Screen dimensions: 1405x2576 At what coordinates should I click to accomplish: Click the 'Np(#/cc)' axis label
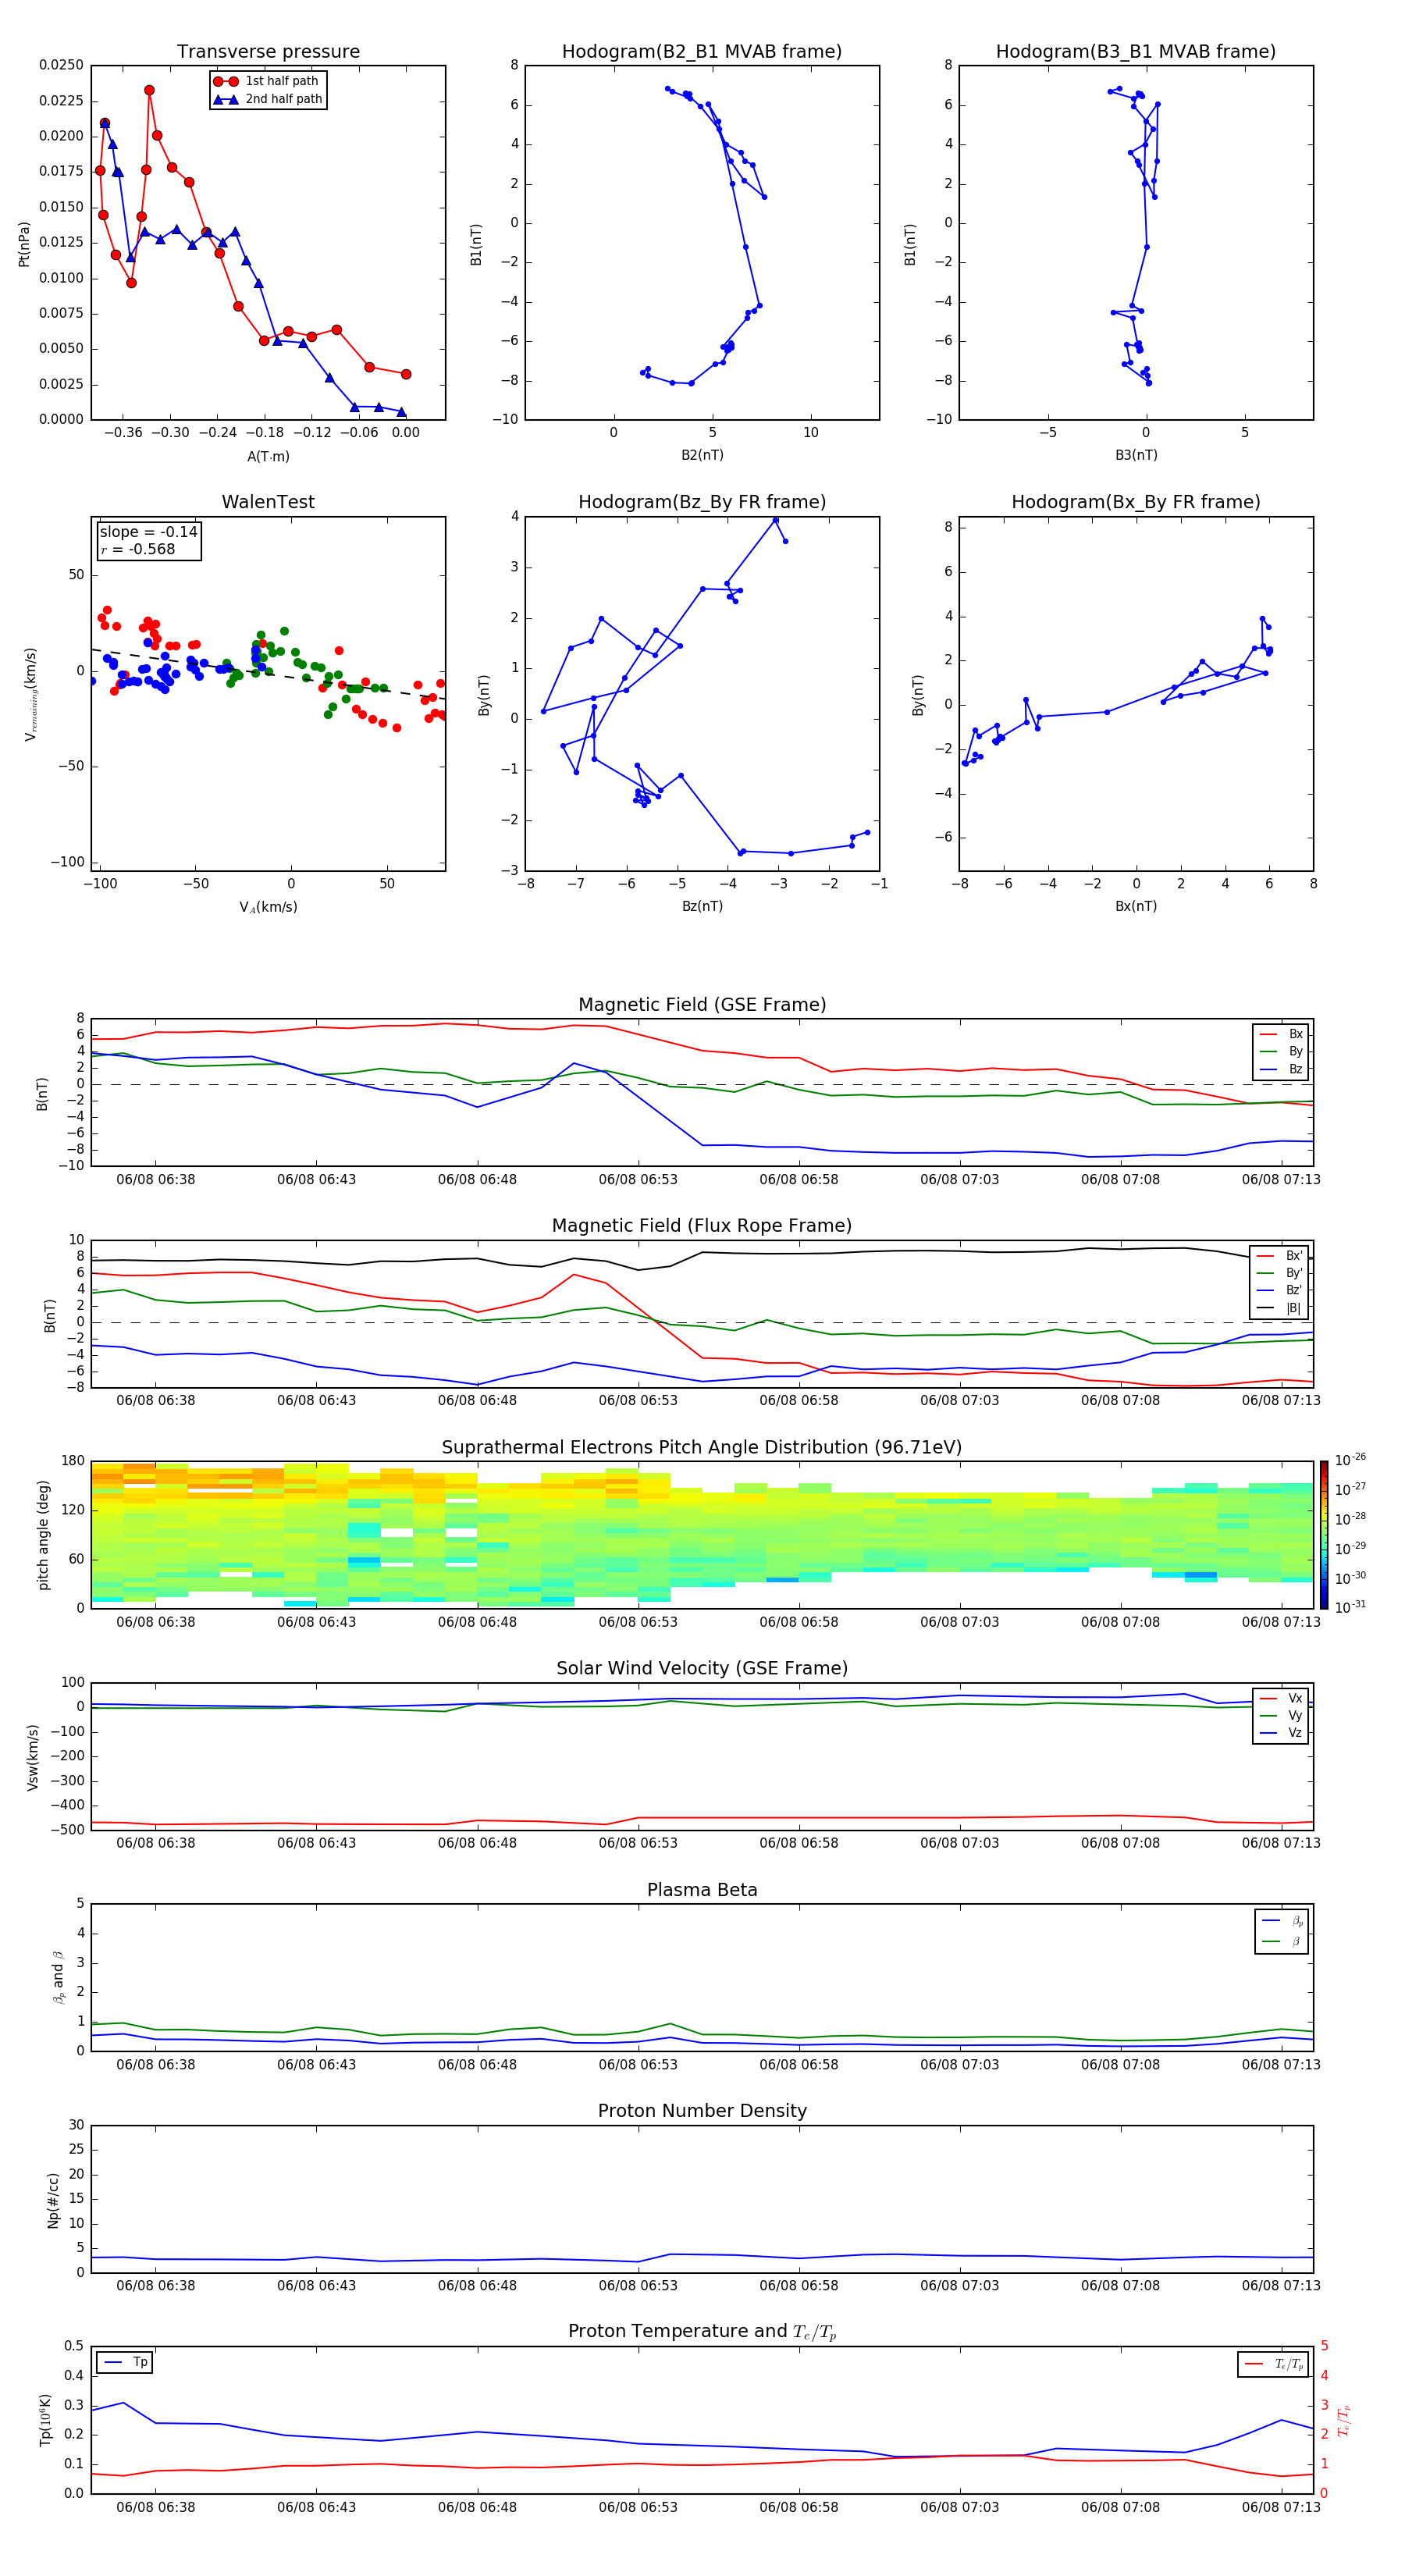(53, 2200)
